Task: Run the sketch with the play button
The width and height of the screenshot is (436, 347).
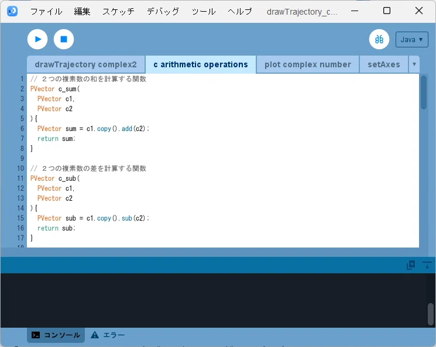Action: (37, 39)
